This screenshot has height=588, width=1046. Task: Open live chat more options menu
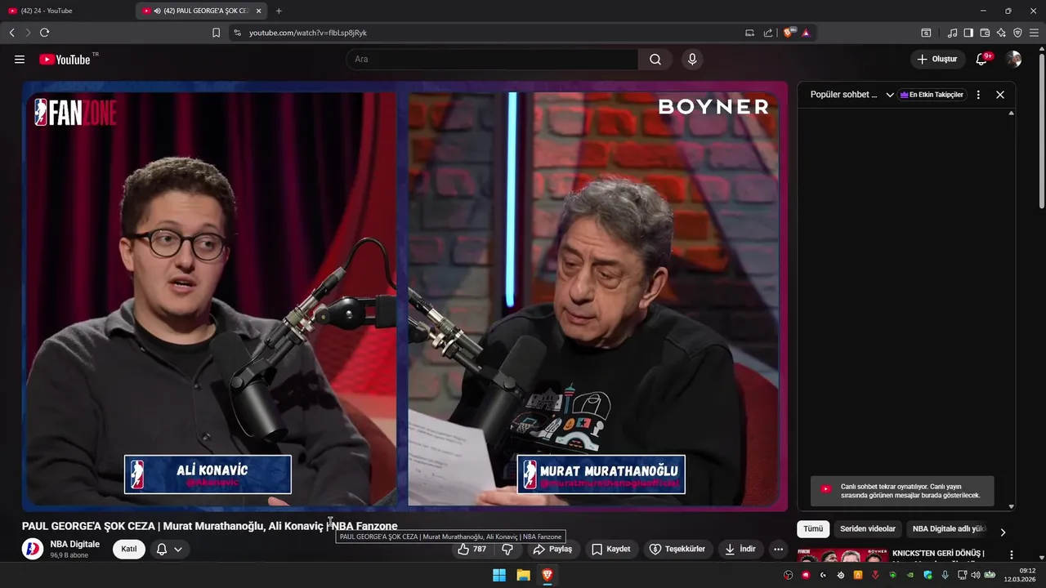point(978,95)
